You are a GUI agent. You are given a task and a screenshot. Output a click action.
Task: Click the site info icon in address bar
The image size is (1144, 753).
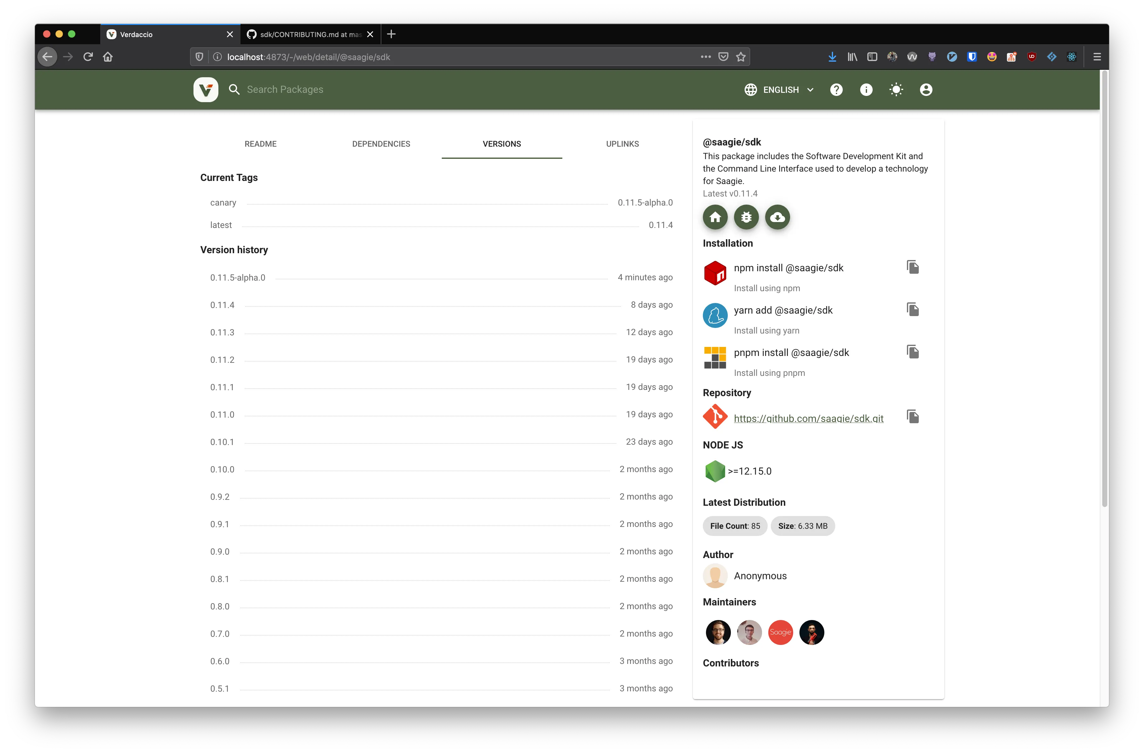tap(217, 57)
